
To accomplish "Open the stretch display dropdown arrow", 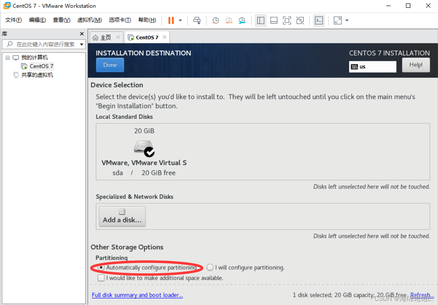I will click(347, 20).
